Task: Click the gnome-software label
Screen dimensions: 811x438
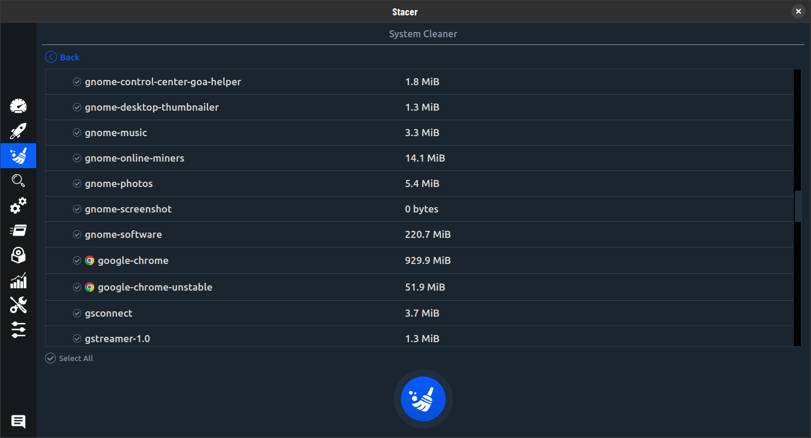Action: tap(123, 234)
